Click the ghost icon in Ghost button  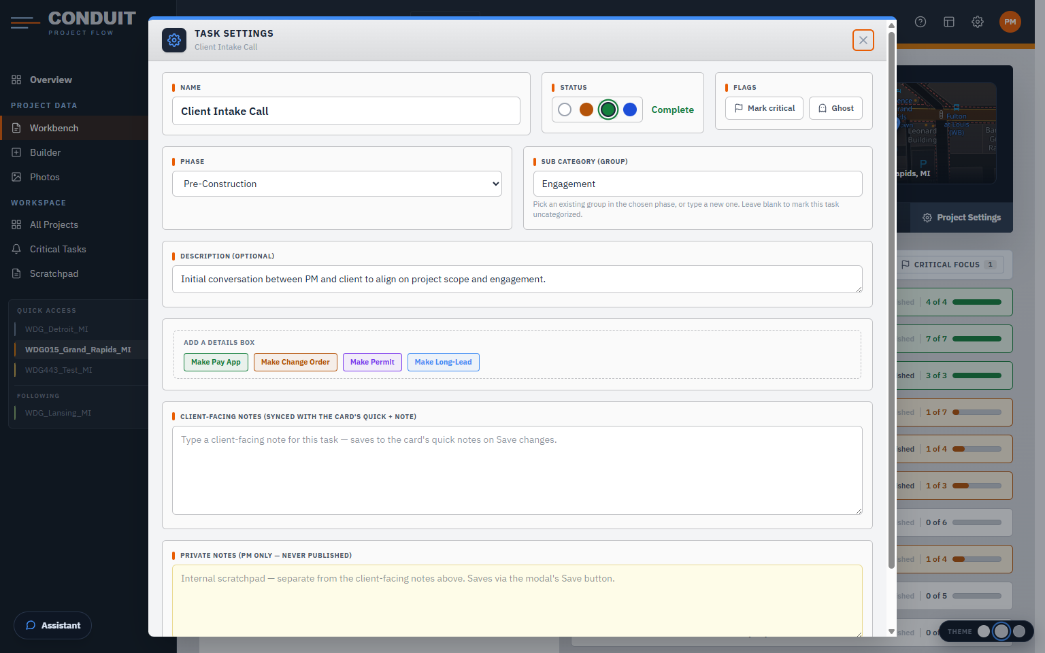click(x=823, y=108)
